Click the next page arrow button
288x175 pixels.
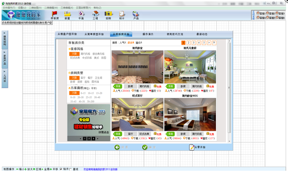pos(209,43)
